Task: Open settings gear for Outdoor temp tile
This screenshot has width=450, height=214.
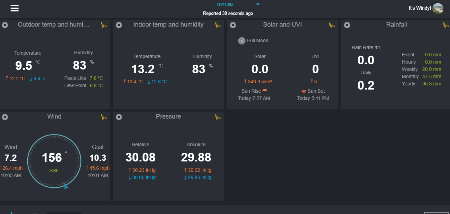Action: pyautogui.click(x=5, y=25)
